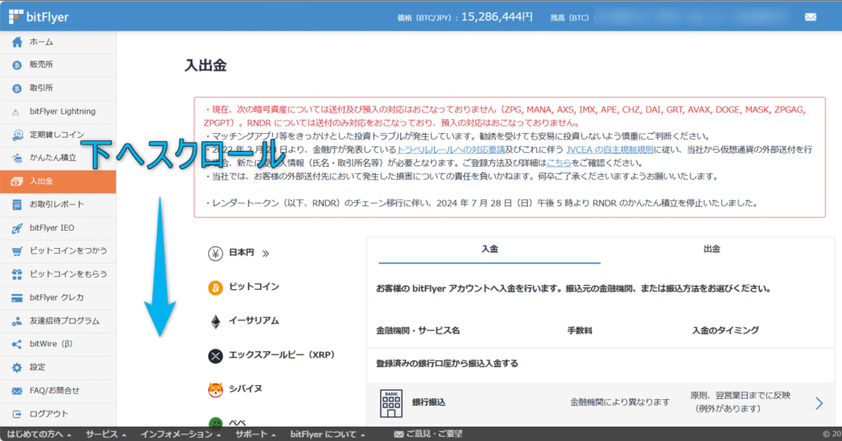This screenshot has height=441, width=842.
Task: Open ログアウト in sidebar
Action: (x=58, y=414)
